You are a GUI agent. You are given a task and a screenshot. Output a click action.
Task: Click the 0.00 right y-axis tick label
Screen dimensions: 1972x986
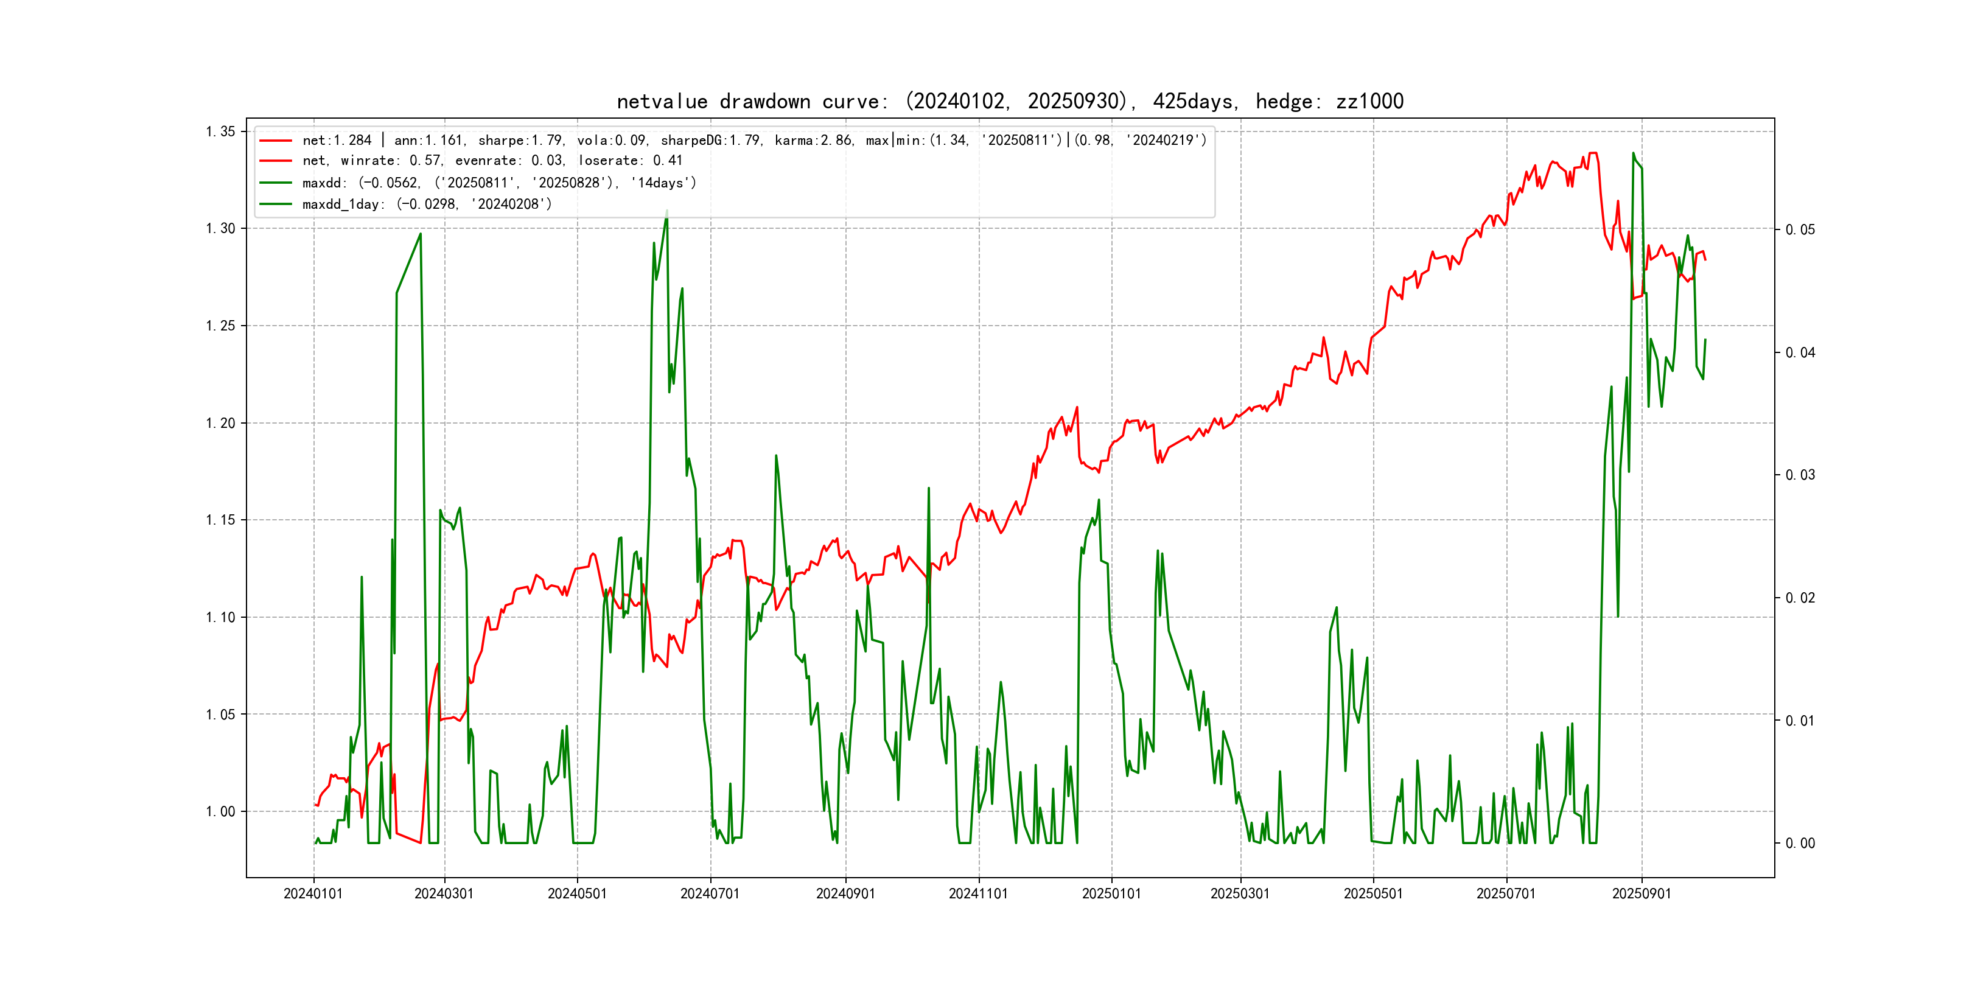[1800, 843]
